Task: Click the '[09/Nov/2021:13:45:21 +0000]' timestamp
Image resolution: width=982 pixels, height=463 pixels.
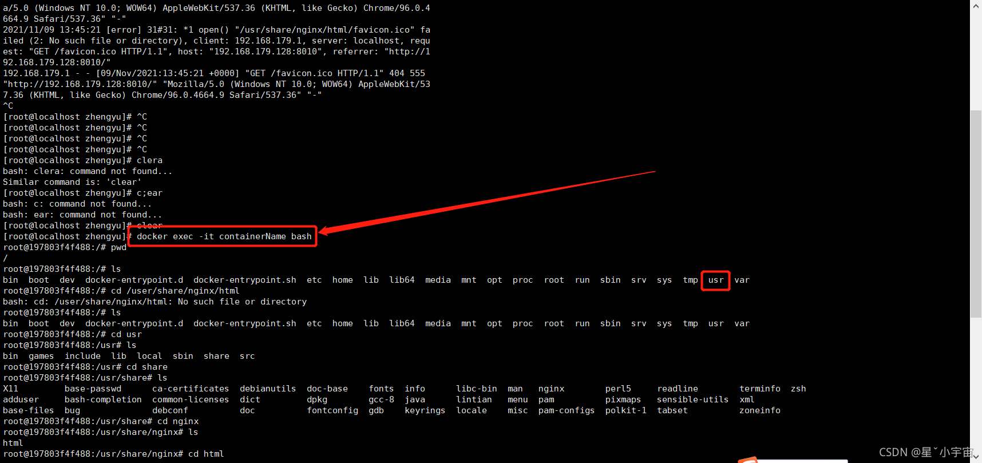Action: click(168, 73)
